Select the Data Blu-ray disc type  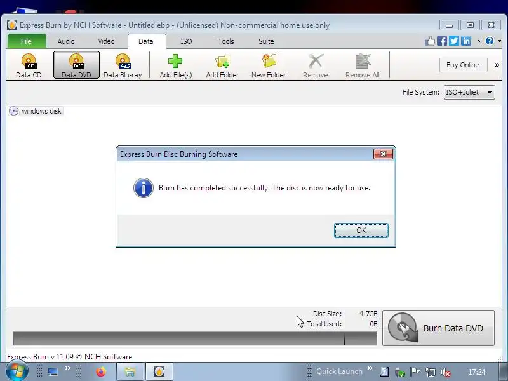(x=123, y=66)
